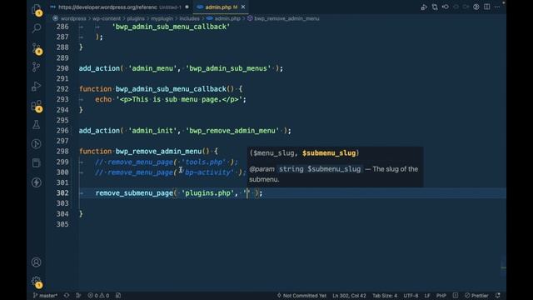Open the git graph branch icon in activity bar
This screenshot has height=300, width=533.
tap(37, 67)
